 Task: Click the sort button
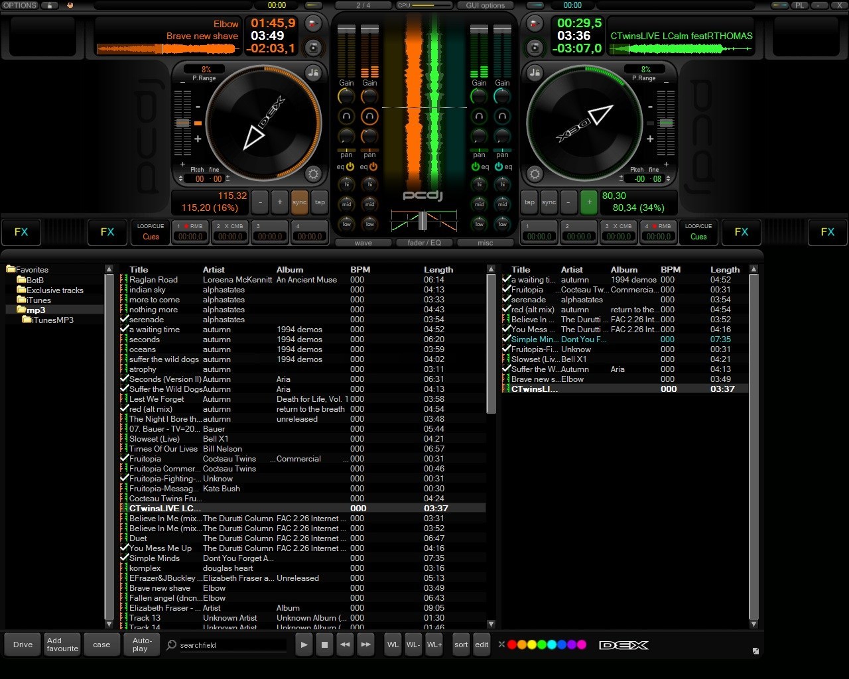(461, 645)
